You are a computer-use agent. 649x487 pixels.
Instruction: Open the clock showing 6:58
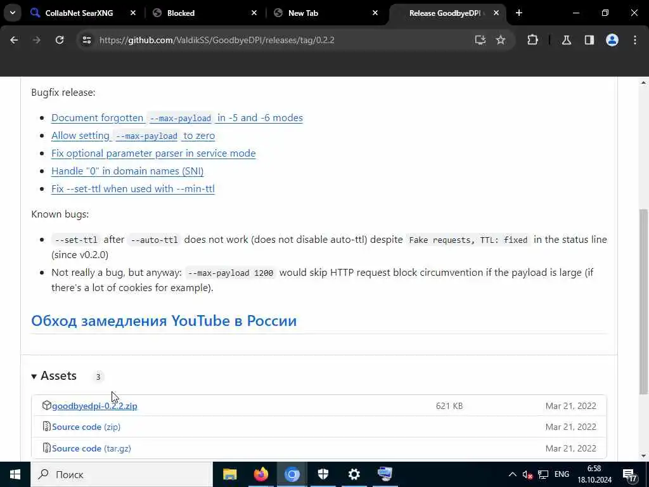pos(594,474)
